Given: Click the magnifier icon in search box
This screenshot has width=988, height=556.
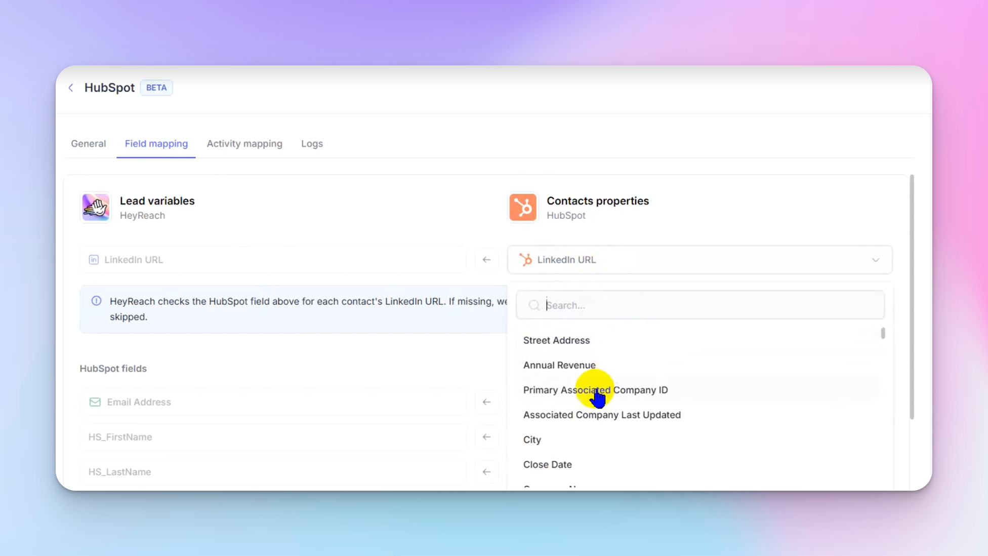Looking at the screenshot, I should [534, 305].
